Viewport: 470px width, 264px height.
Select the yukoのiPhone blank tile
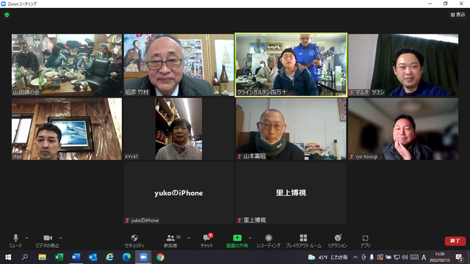click(x=178, y=193)
